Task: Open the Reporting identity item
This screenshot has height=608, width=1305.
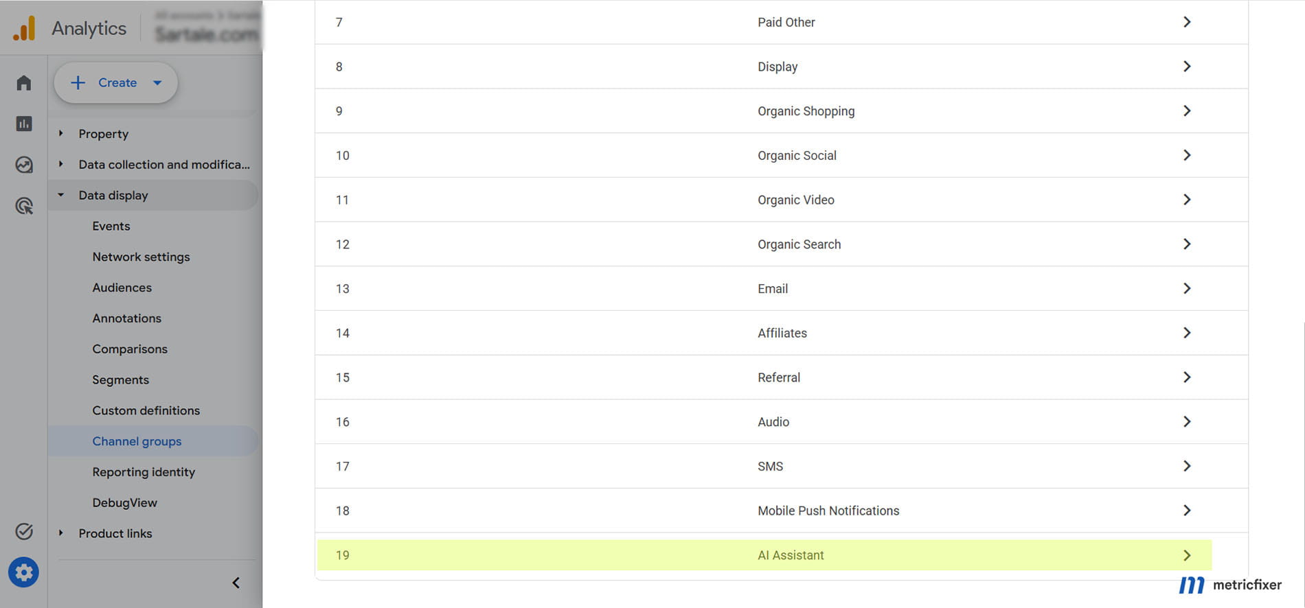Action: [144, 472]
